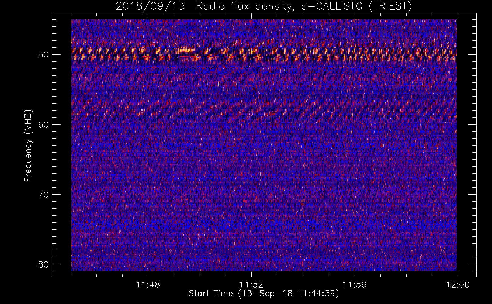
Task: Click the date "2018/09/13" in the title
Action: coord(150,6)
